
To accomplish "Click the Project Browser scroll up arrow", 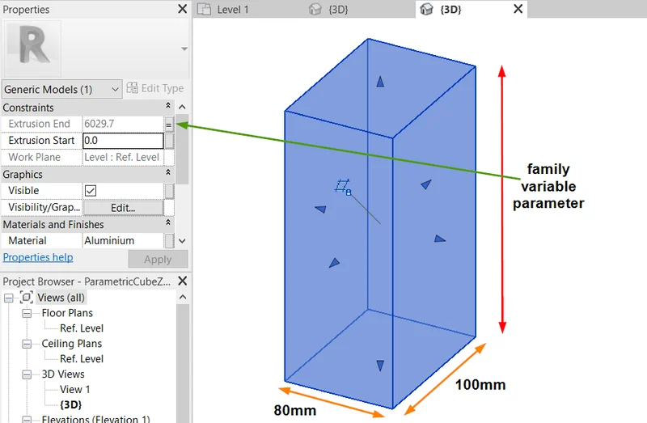I will click(x=184, y=297).
